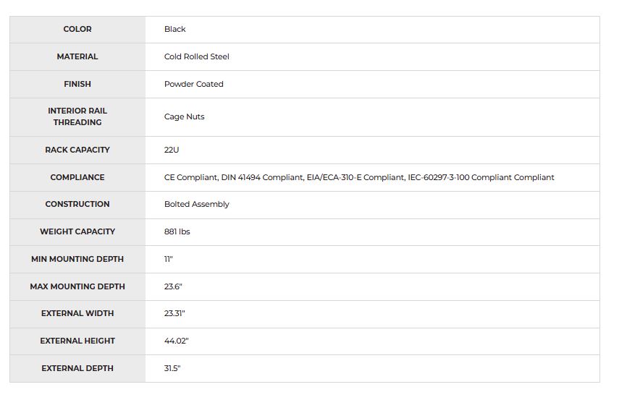Click MIN MOUNTING DEPTH label
Viewport: 627px width, 400px height.
click(77, 260)
